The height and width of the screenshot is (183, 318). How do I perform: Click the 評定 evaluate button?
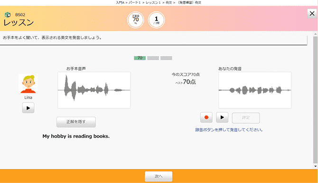point(246,118)
